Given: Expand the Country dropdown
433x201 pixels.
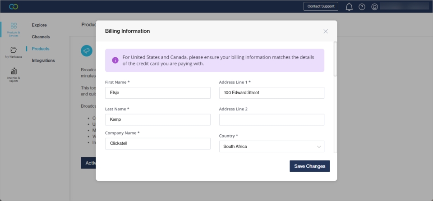Looking at the screenshot, I should (271, 146).
